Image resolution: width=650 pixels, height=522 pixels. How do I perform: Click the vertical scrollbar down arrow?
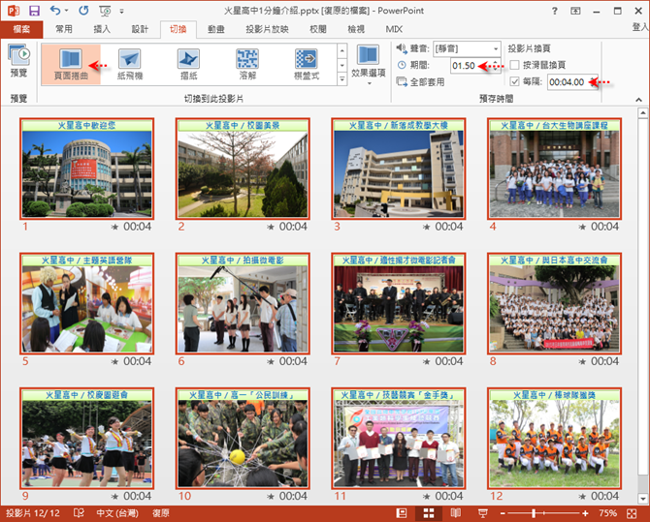(x=643, y=499)
